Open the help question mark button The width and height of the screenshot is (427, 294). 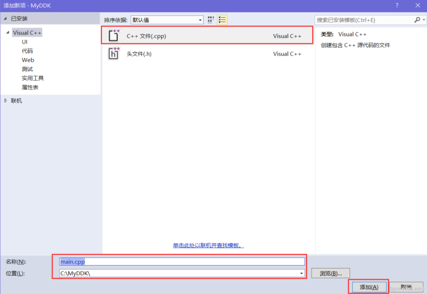point(397,6)
